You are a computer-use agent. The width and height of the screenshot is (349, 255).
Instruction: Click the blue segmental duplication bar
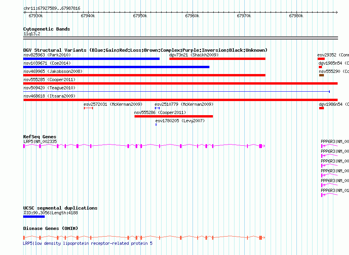34,217
